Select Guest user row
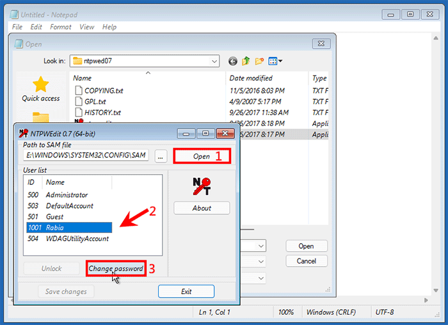 [69, 217]
